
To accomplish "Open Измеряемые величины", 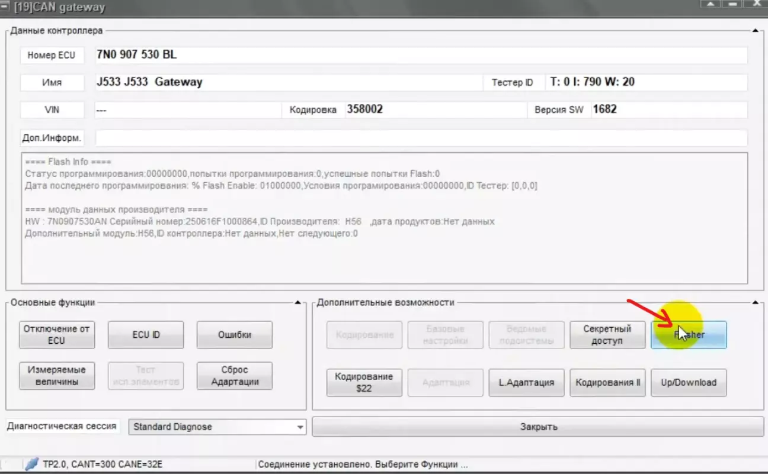I will [x=57, y=376].
